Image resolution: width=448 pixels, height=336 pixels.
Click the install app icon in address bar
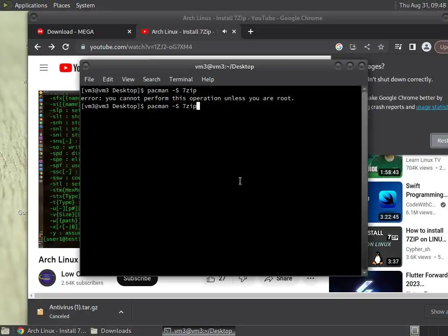[353, 47]
